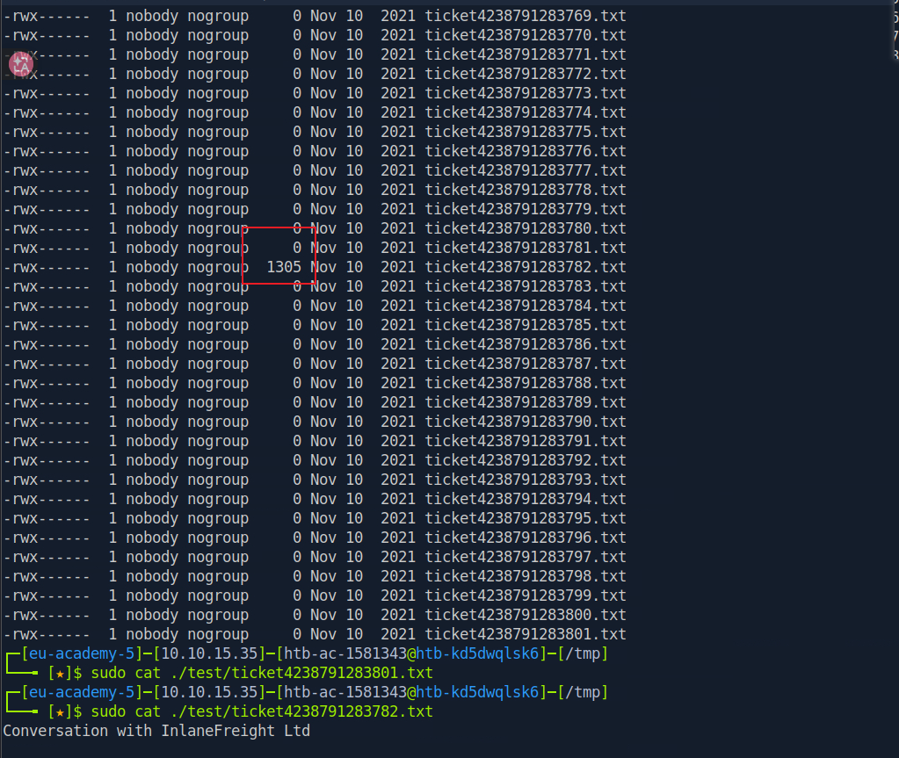Click the Conversation with InlaneFreight Ltd line
Viewport: 899px width, 758px height.
click(x=156, y=731)
